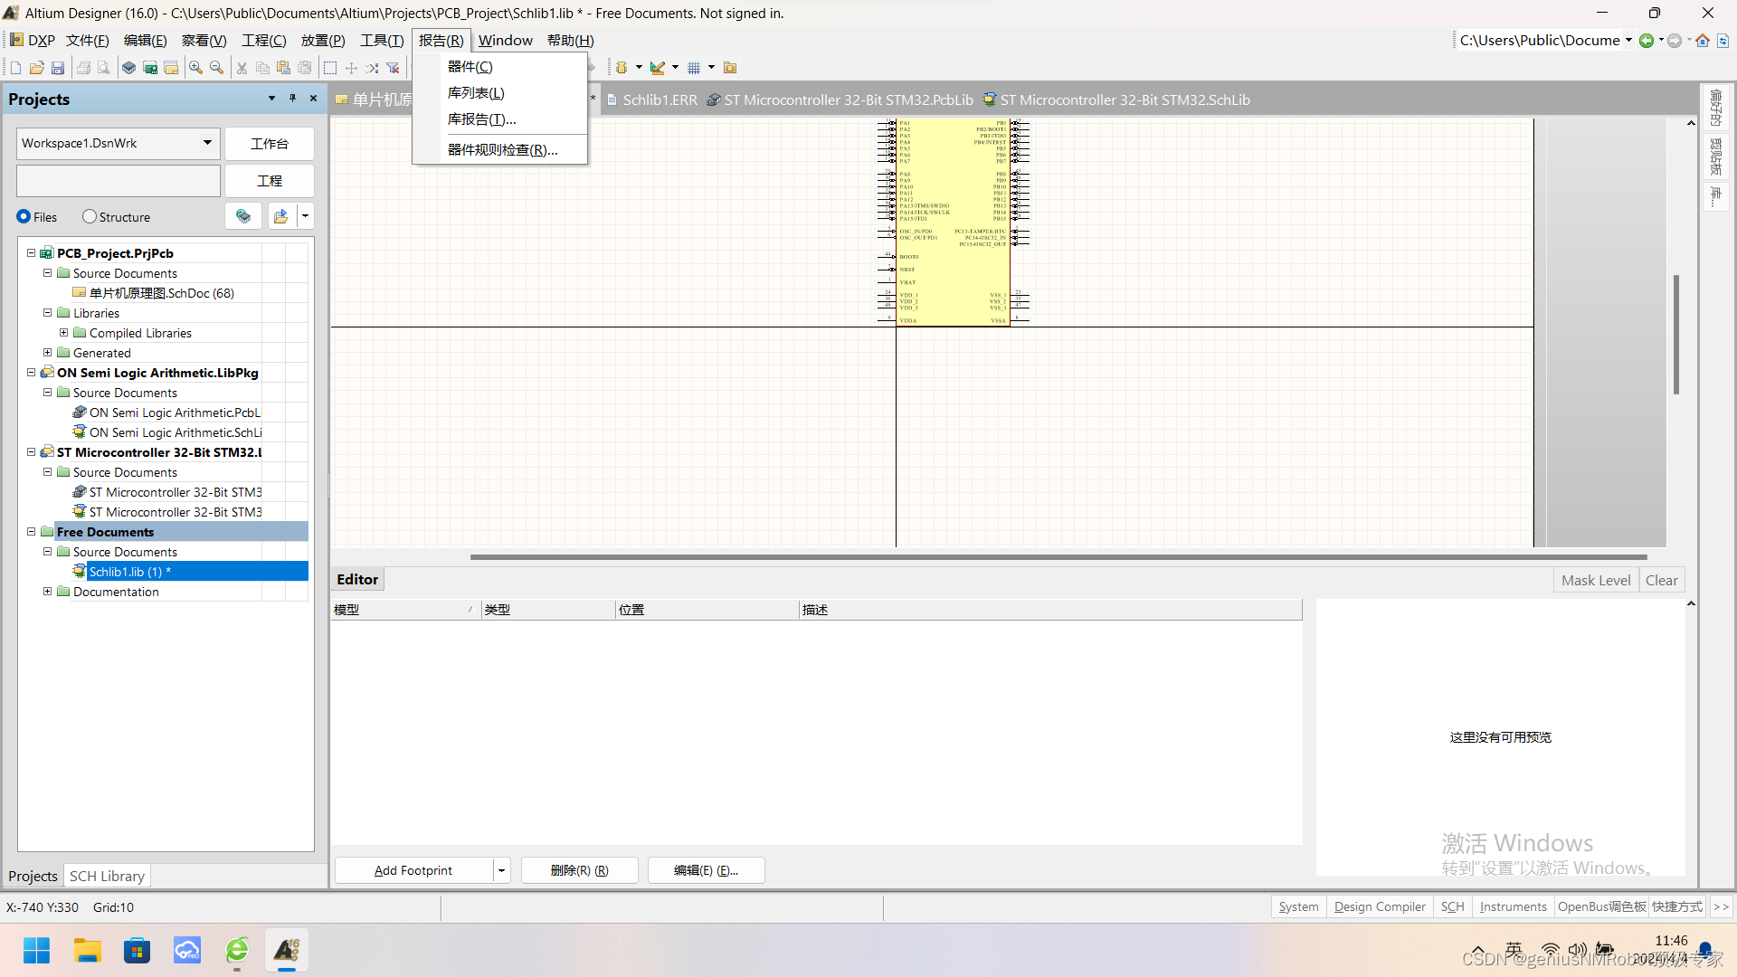Switch to the SCH Library tab

(x=107, y=876)
